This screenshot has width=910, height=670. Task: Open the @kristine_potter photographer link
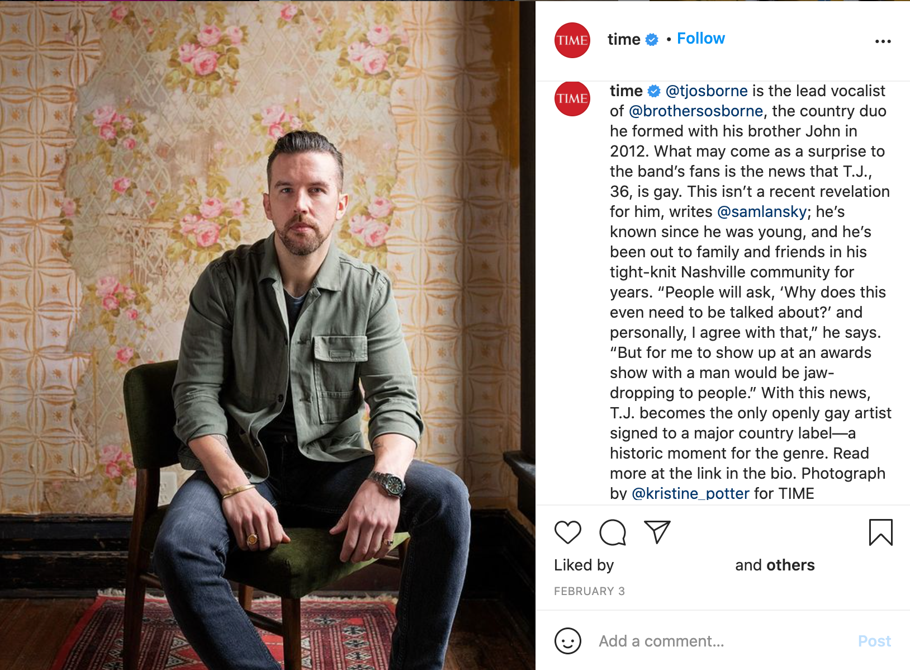tap(690, 493)
